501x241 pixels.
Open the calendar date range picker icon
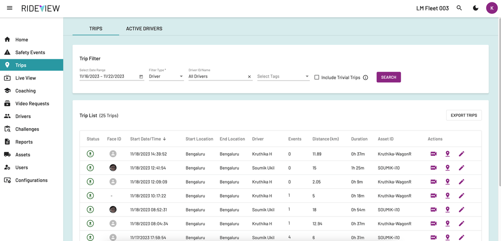coord(141,77)
